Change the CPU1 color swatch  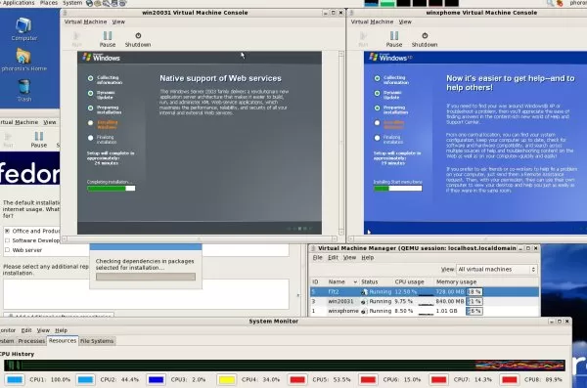(x=15, y=380)
